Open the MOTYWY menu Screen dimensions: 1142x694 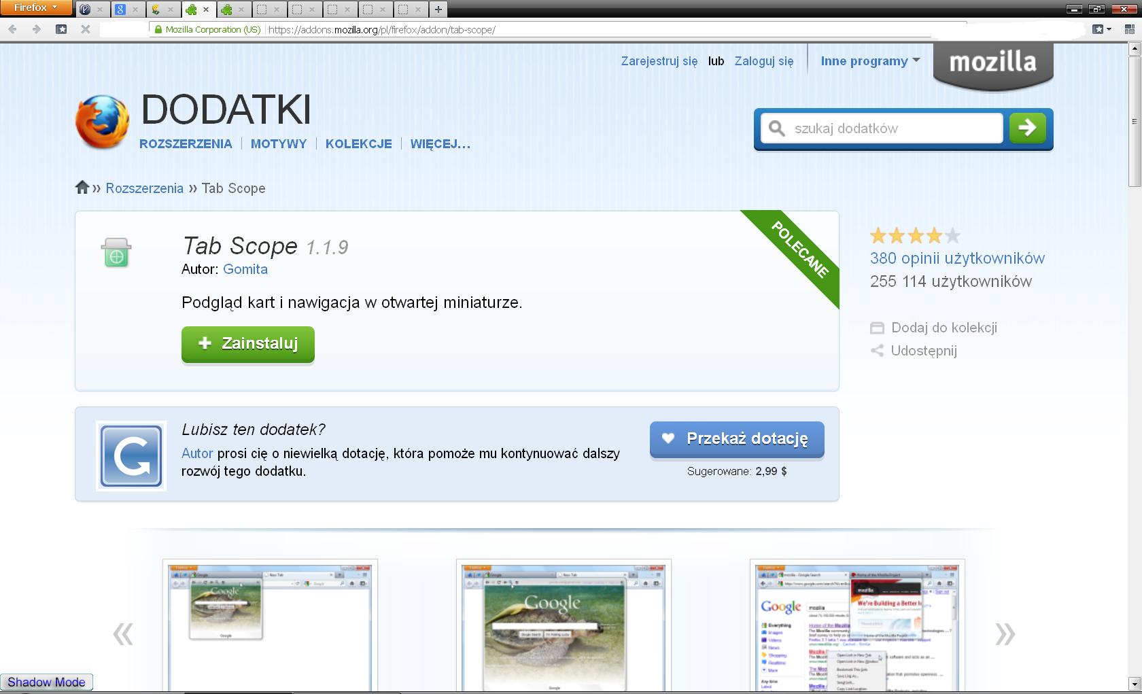tap(279, 144)
